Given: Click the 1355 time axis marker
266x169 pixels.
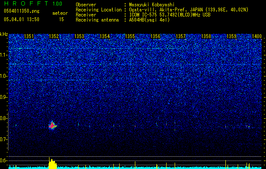Looking at the screenshot, I should (x=130, y=36).
